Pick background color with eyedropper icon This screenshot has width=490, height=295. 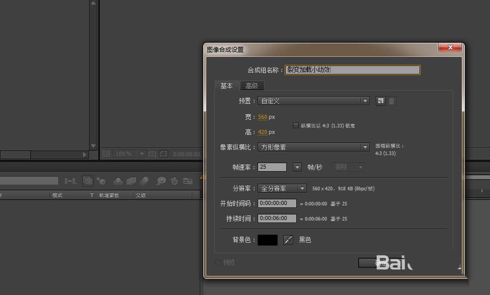pos(288,240)
